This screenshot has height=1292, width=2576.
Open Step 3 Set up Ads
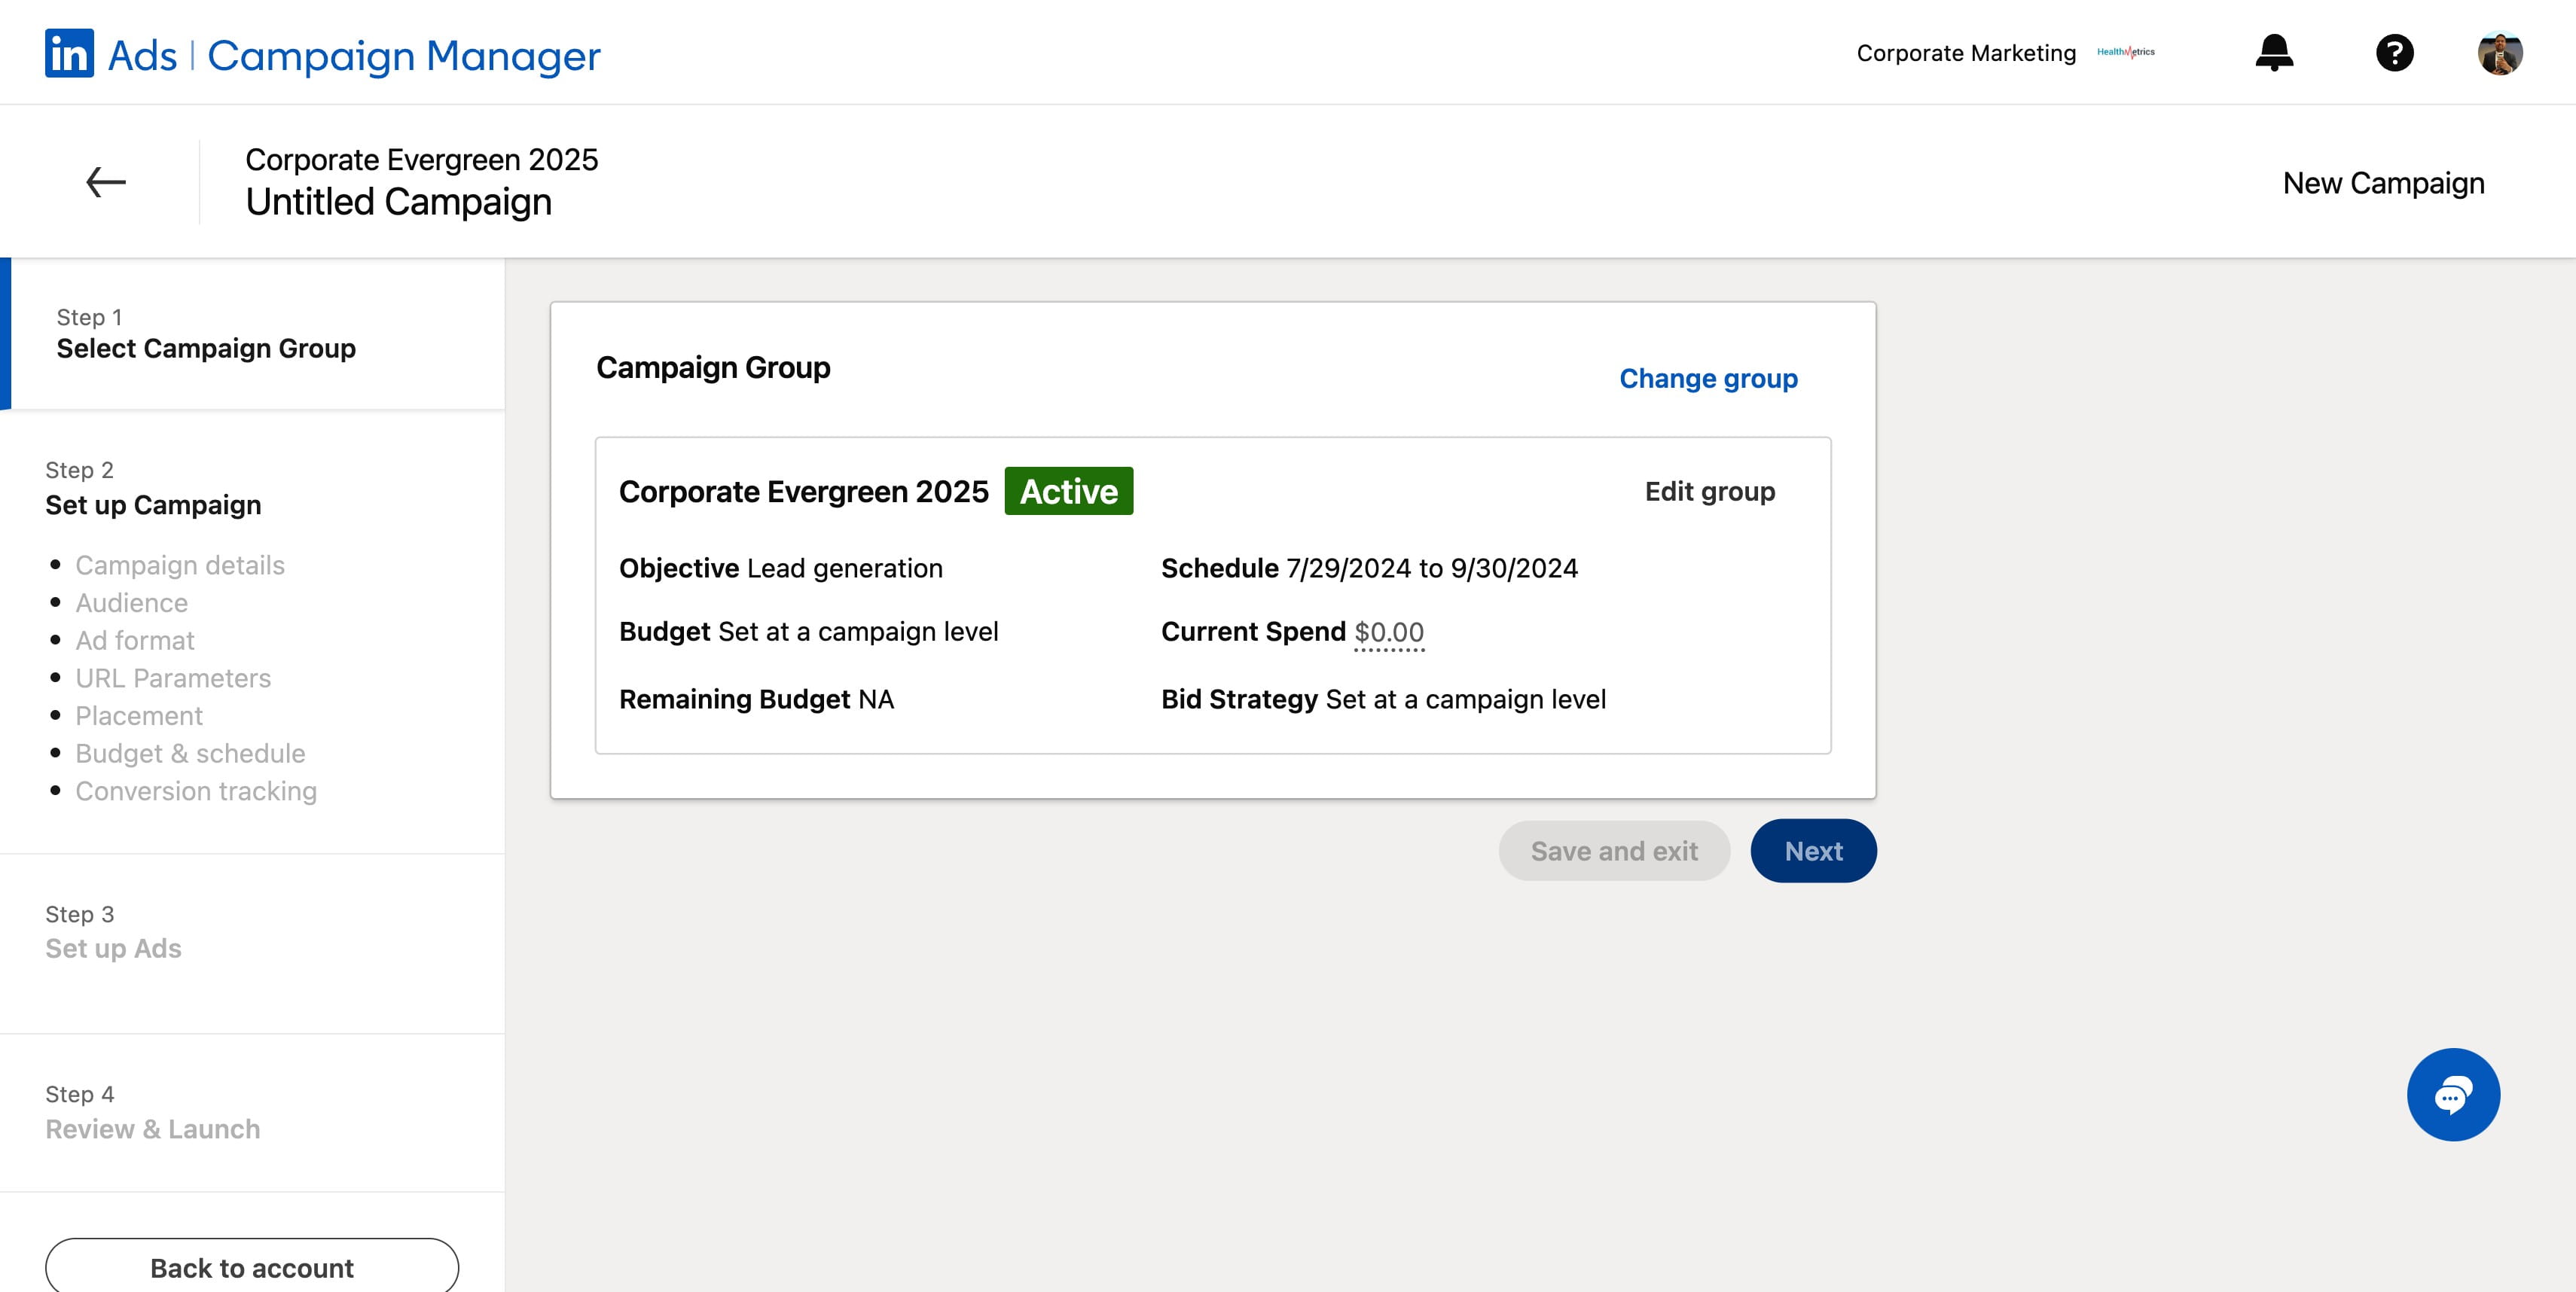click(x=113, y=932)
